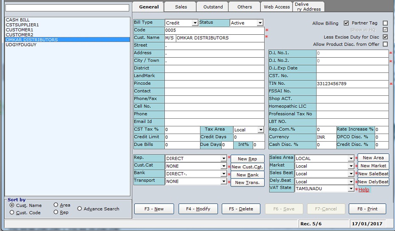This screenshot has width=395, height=231.
Task: Open the Tax Area dropdown
Action: coord(260,130)
